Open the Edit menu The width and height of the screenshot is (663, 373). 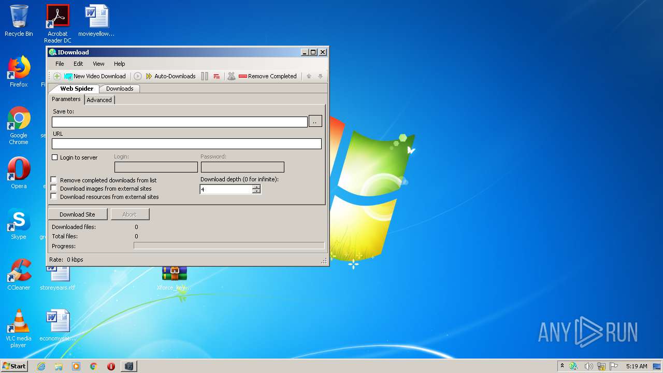[x=78, y=64]
